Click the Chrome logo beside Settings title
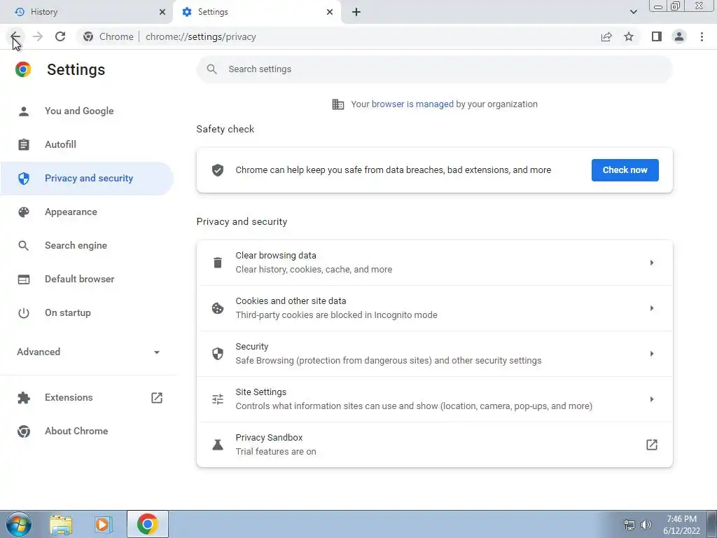 pyautogui.click(x=23, y=69)
